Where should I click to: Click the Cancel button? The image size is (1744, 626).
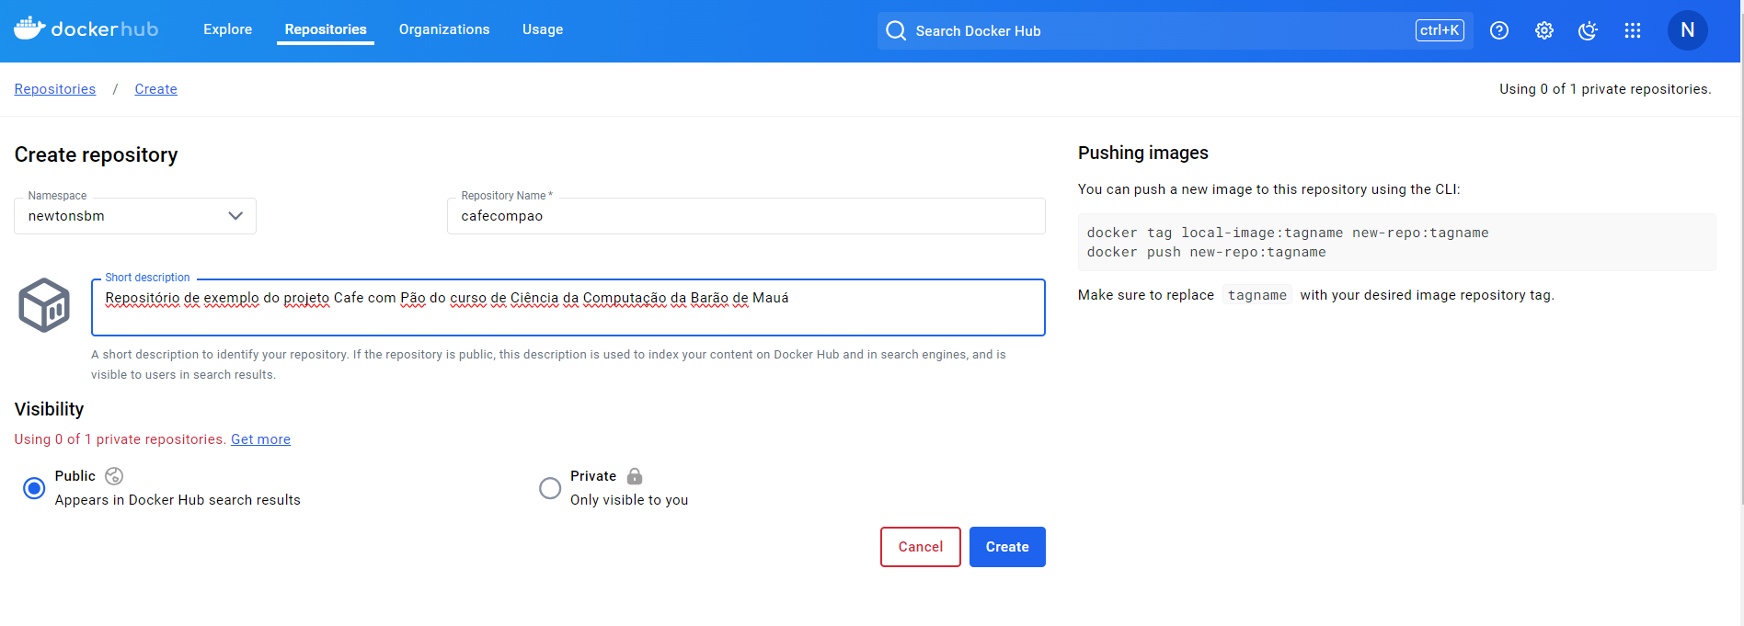921,547
